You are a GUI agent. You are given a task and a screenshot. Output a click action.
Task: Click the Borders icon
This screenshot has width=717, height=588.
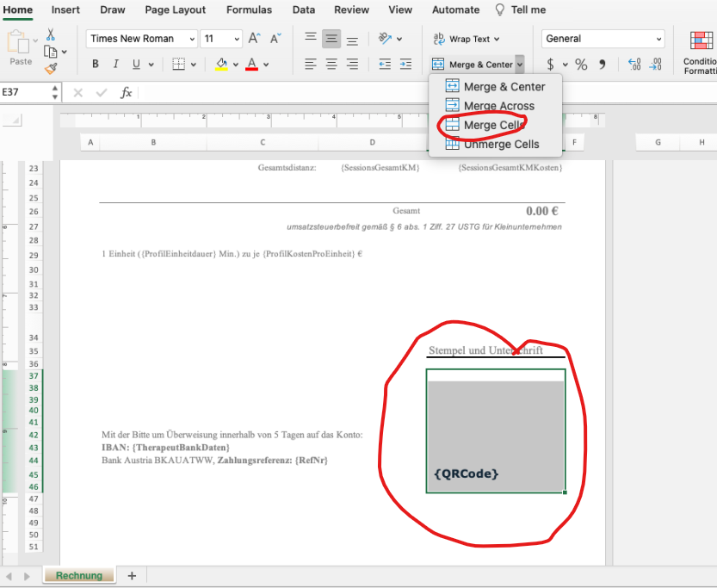tap(178, 64)
